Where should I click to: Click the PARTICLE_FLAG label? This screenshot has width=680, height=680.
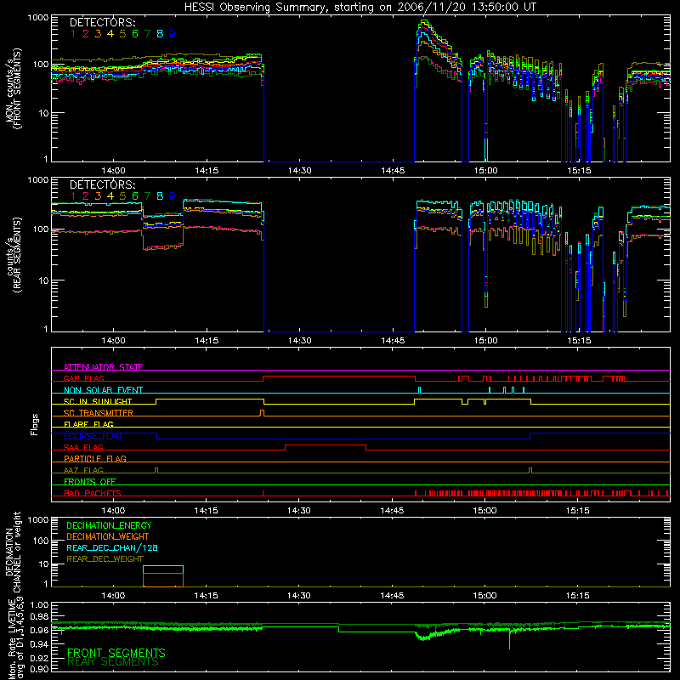click(x=95, y=458)
